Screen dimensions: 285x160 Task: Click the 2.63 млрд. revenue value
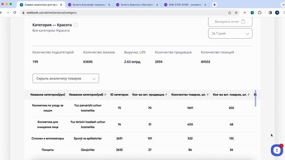tap(132, 62)
